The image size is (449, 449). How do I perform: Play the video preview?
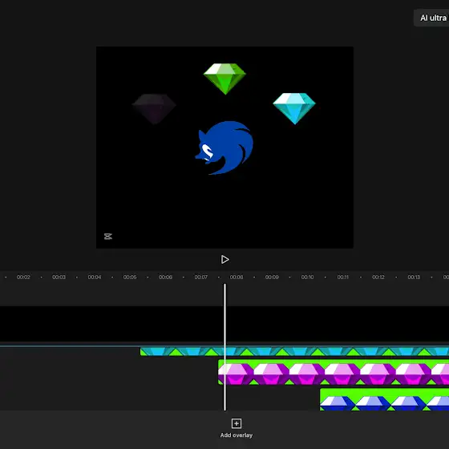pyautogui.click(x=224, y=260)
